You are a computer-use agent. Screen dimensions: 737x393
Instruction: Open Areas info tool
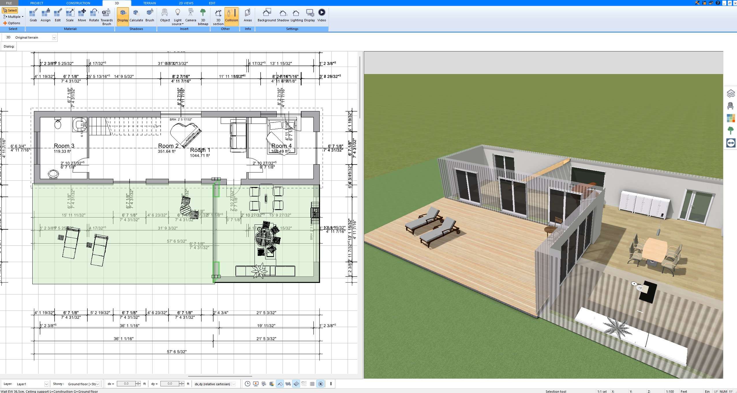[248, 15]
